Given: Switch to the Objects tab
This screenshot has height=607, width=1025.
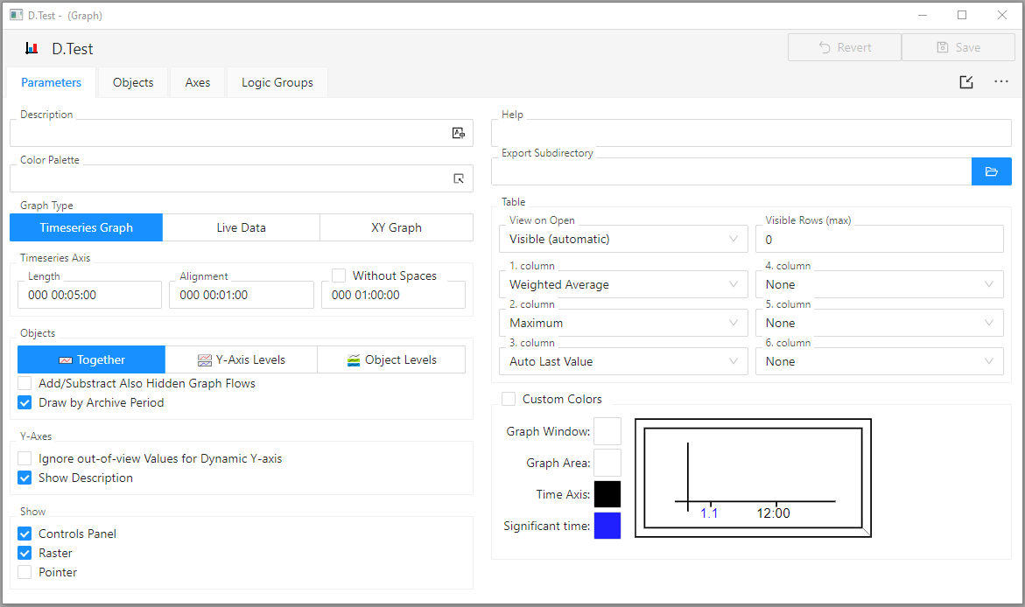Looking at the screenshot, I should 133,82.
